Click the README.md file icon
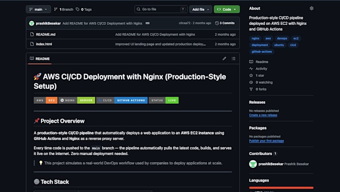 click(32, 34)
